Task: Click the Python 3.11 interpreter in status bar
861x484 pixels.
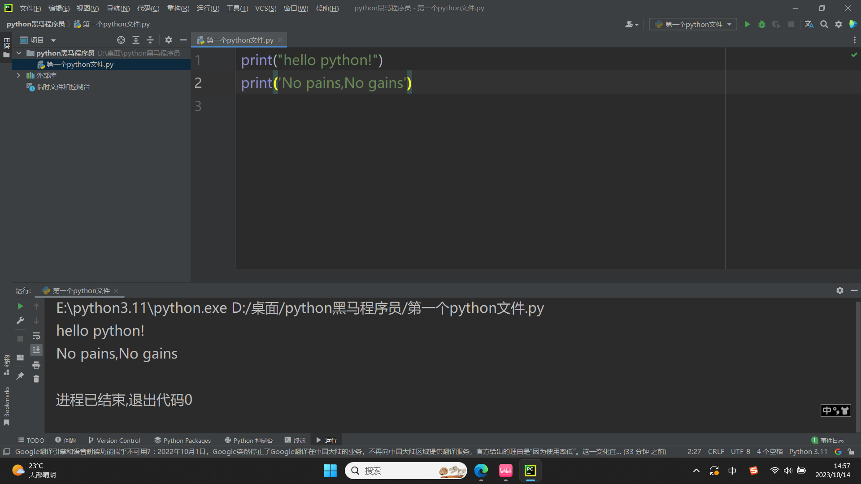Action: pyautogui.click(x=808, y=452)
